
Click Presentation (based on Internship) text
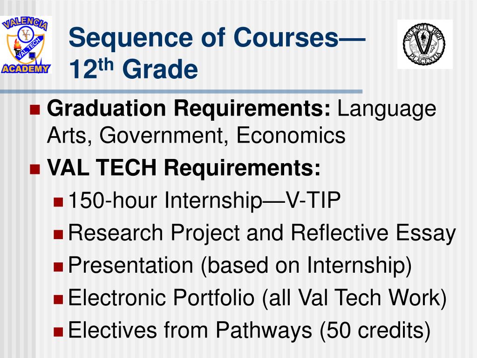[240, 266]
